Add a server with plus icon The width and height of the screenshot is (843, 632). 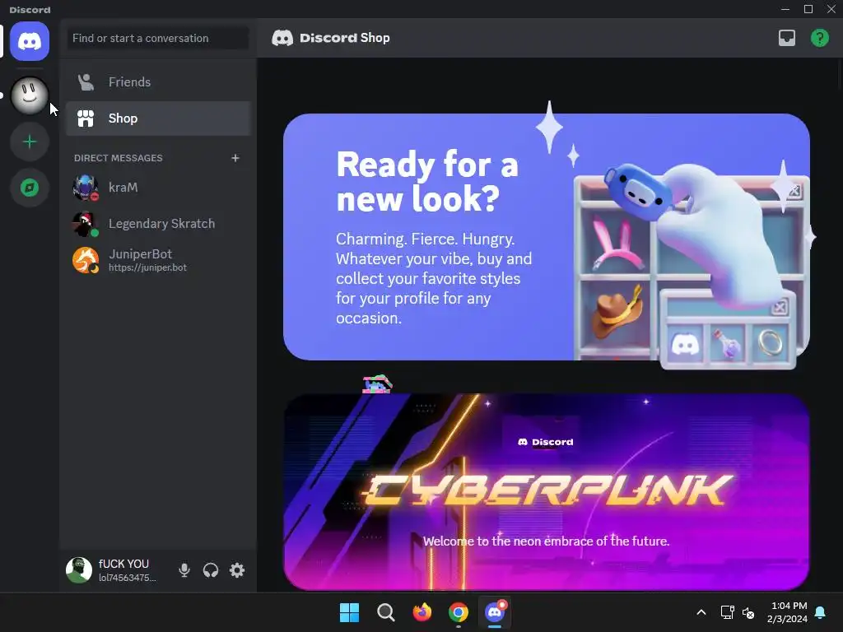pyautogui.click(x=30, y=142)
